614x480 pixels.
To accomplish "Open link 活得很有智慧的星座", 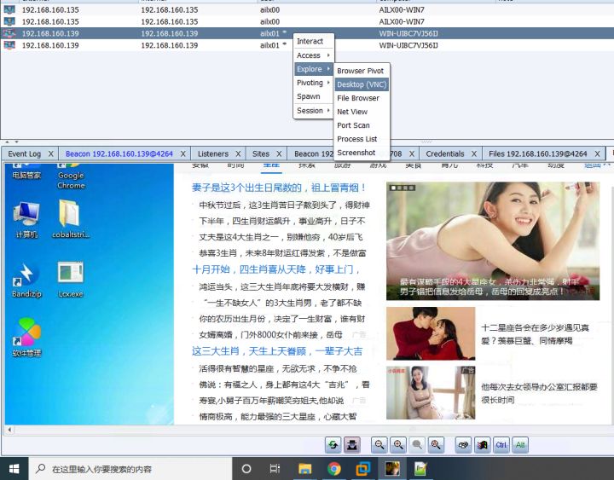I will point(278,368).
